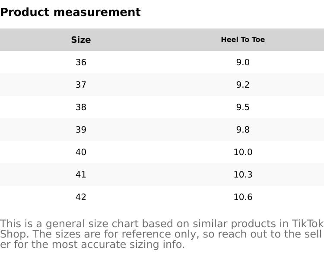Click the 9.2 measurement value
Screen dimensions: 324x260
pos(243,85)
